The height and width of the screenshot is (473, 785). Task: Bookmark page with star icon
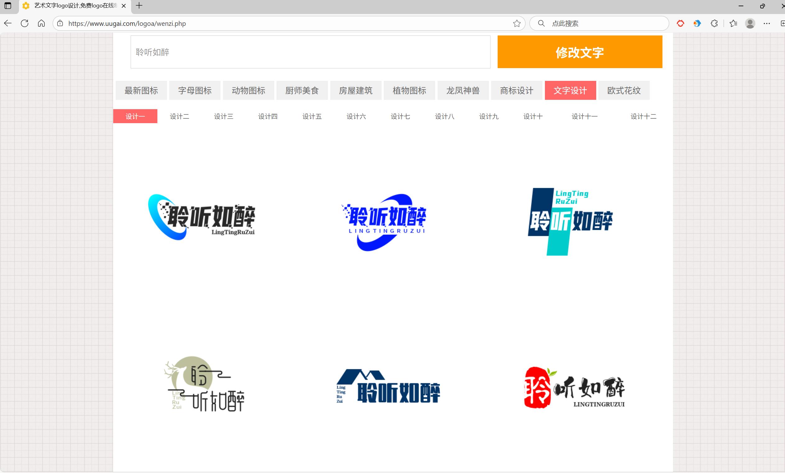516,23
